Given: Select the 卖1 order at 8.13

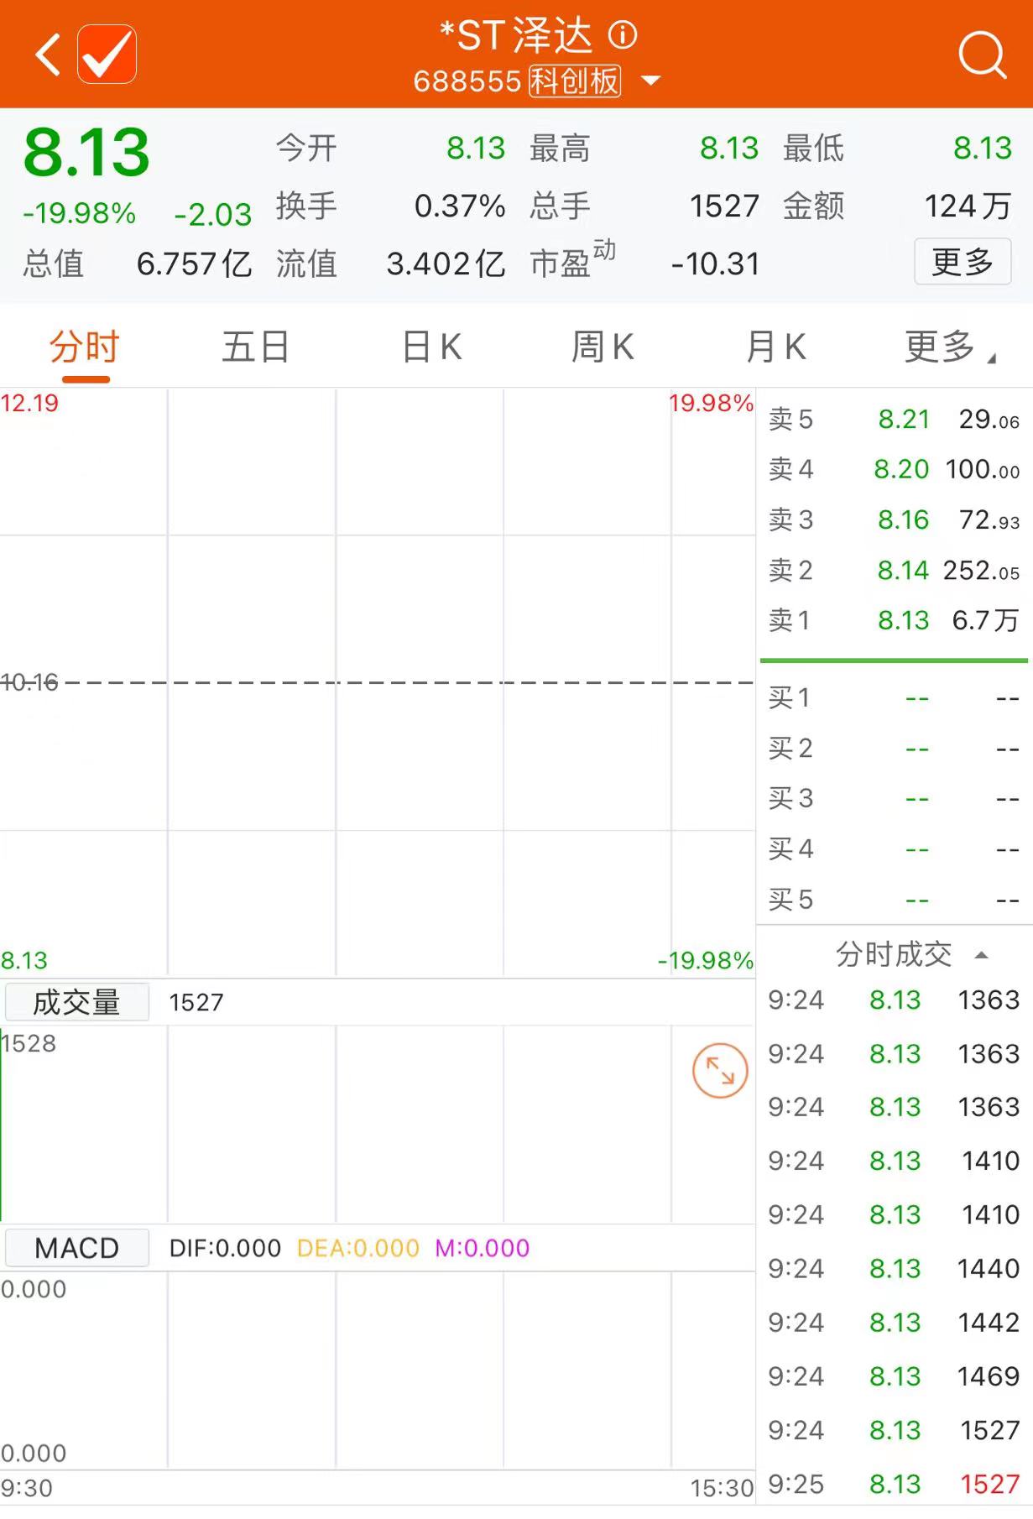Looking at the screenshot, I should (894, 620).
